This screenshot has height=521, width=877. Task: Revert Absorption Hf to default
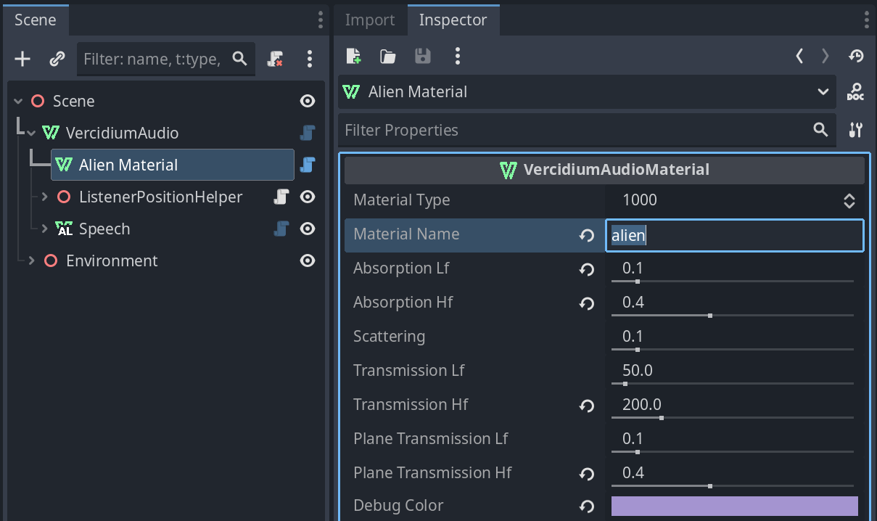click(586, 303)
